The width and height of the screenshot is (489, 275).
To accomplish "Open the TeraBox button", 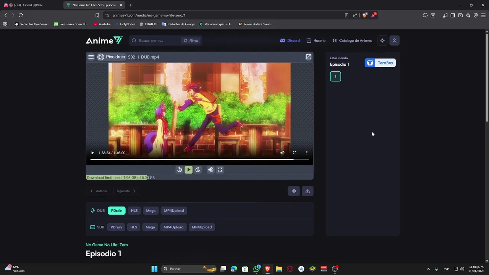I will 380,63.
